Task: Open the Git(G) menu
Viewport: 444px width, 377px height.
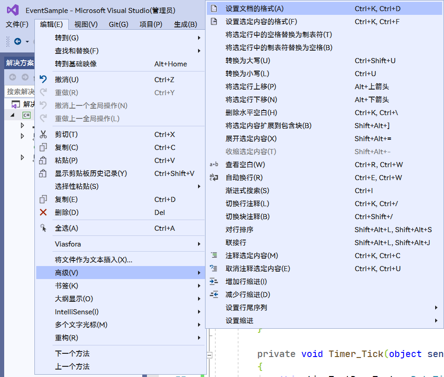Action: point(119,24)
